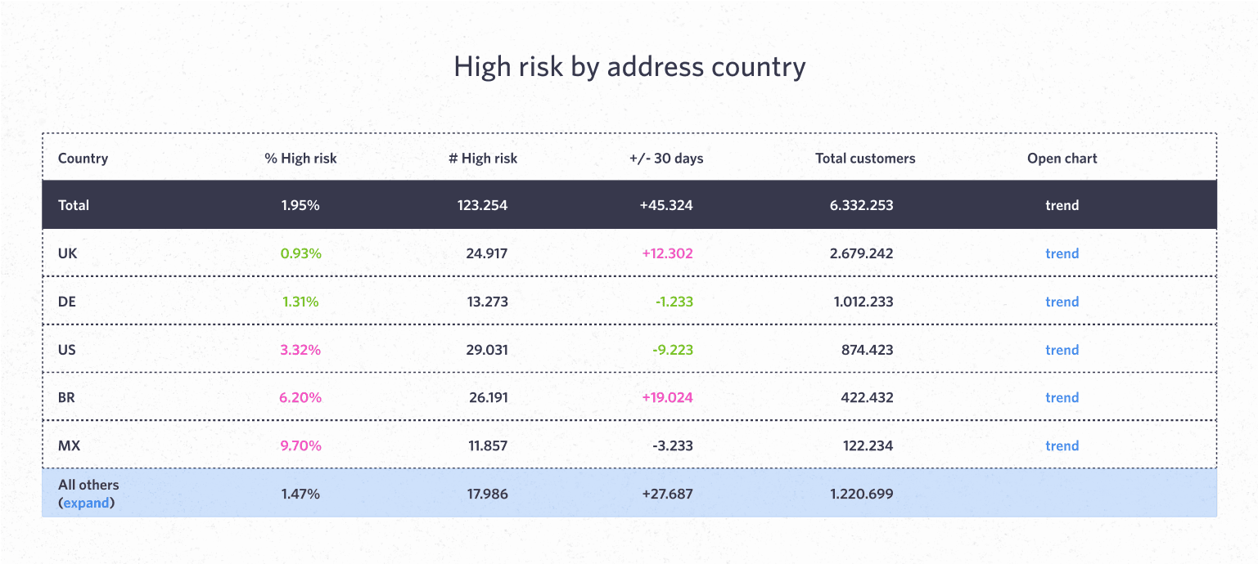Click the 9.70% value for MX

(300, 445)
